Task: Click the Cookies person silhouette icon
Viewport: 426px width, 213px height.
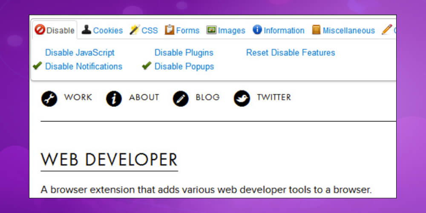Action: (x=86, y=30)
